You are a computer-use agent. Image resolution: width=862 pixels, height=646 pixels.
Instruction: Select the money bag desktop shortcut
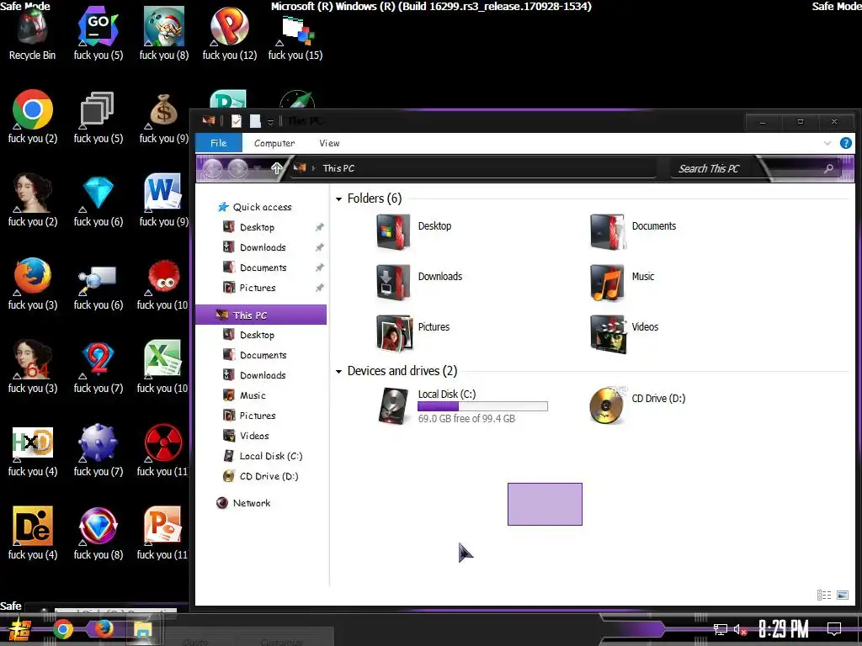coord(163,116)
